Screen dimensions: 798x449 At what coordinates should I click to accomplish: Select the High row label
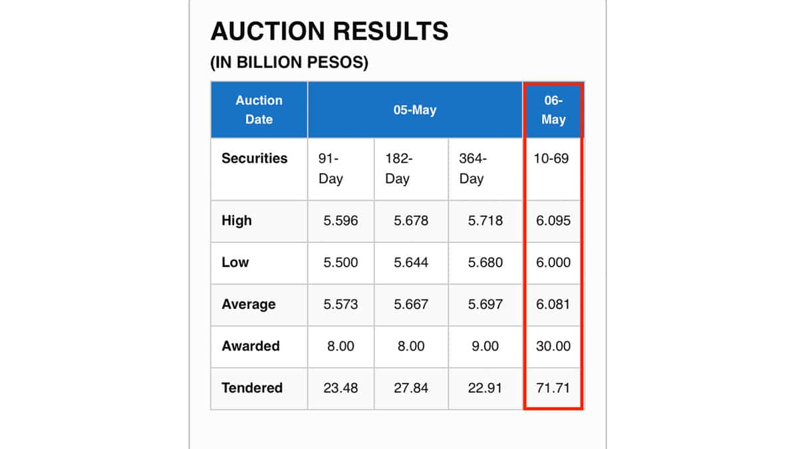(x=237, y=220)
